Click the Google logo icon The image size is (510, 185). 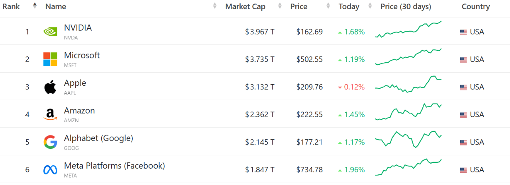50,142
